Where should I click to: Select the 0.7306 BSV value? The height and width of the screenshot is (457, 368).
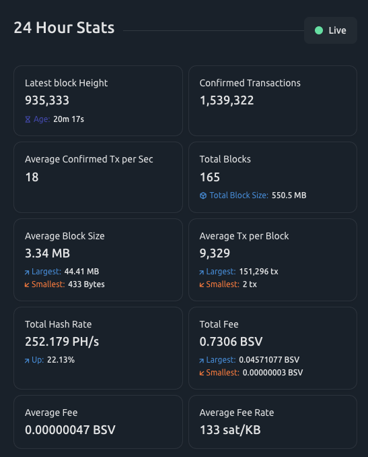pyautogui.click(x=231, y=342)
